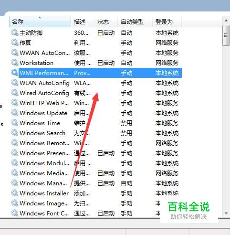Click the gear icon beside 传真 service
This screenshot has height=235, width=230.
(15, 43)
